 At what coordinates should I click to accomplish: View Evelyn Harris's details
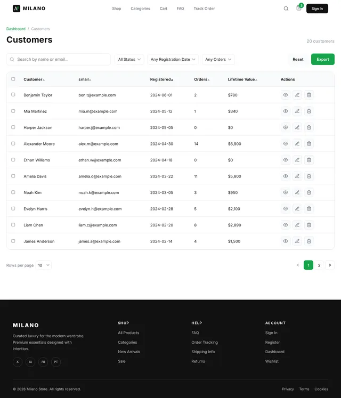coord(286,209)
